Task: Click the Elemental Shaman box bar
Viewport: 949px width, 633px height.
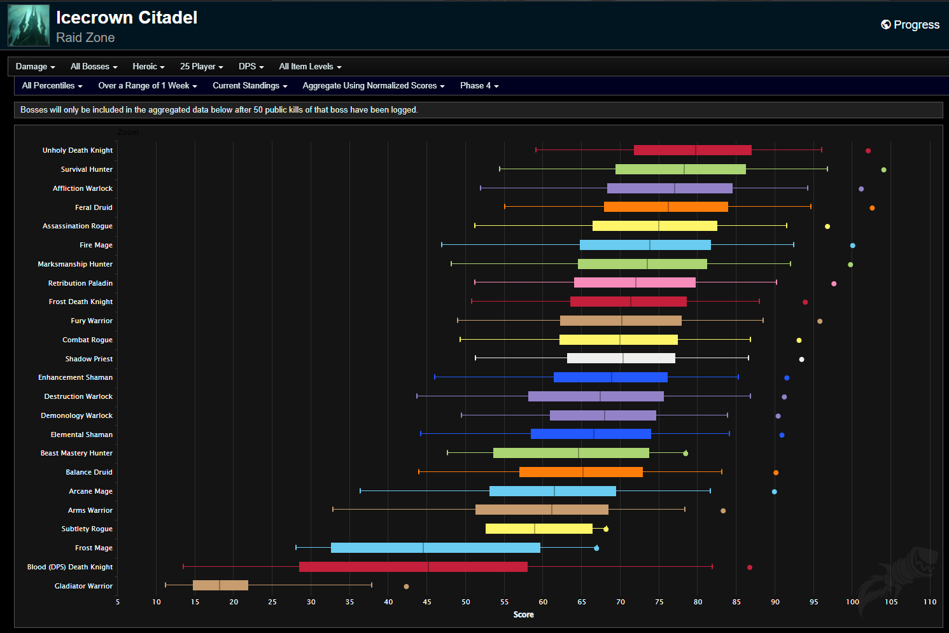Action: pos(591,434)
